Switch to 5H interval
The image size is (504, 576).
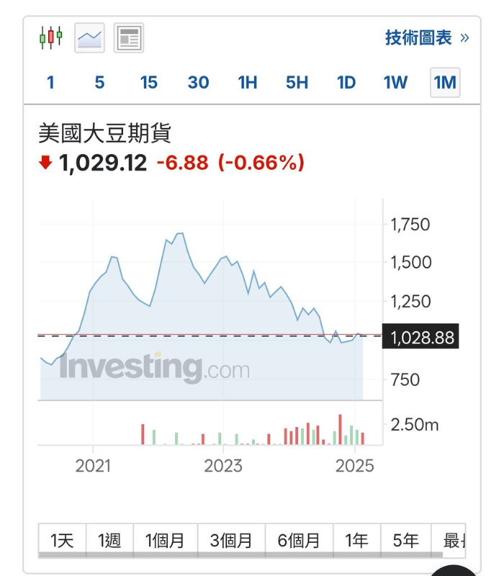[297, 83]
